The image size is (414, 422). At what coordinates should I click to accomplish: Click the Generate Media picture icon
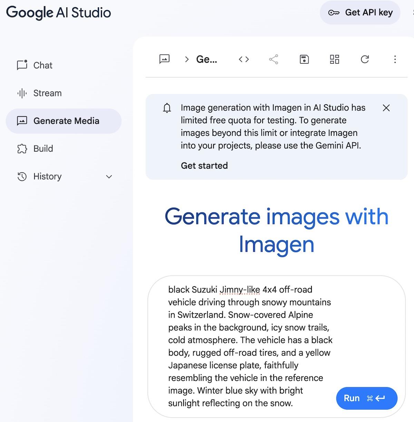(x=22, y=121)
